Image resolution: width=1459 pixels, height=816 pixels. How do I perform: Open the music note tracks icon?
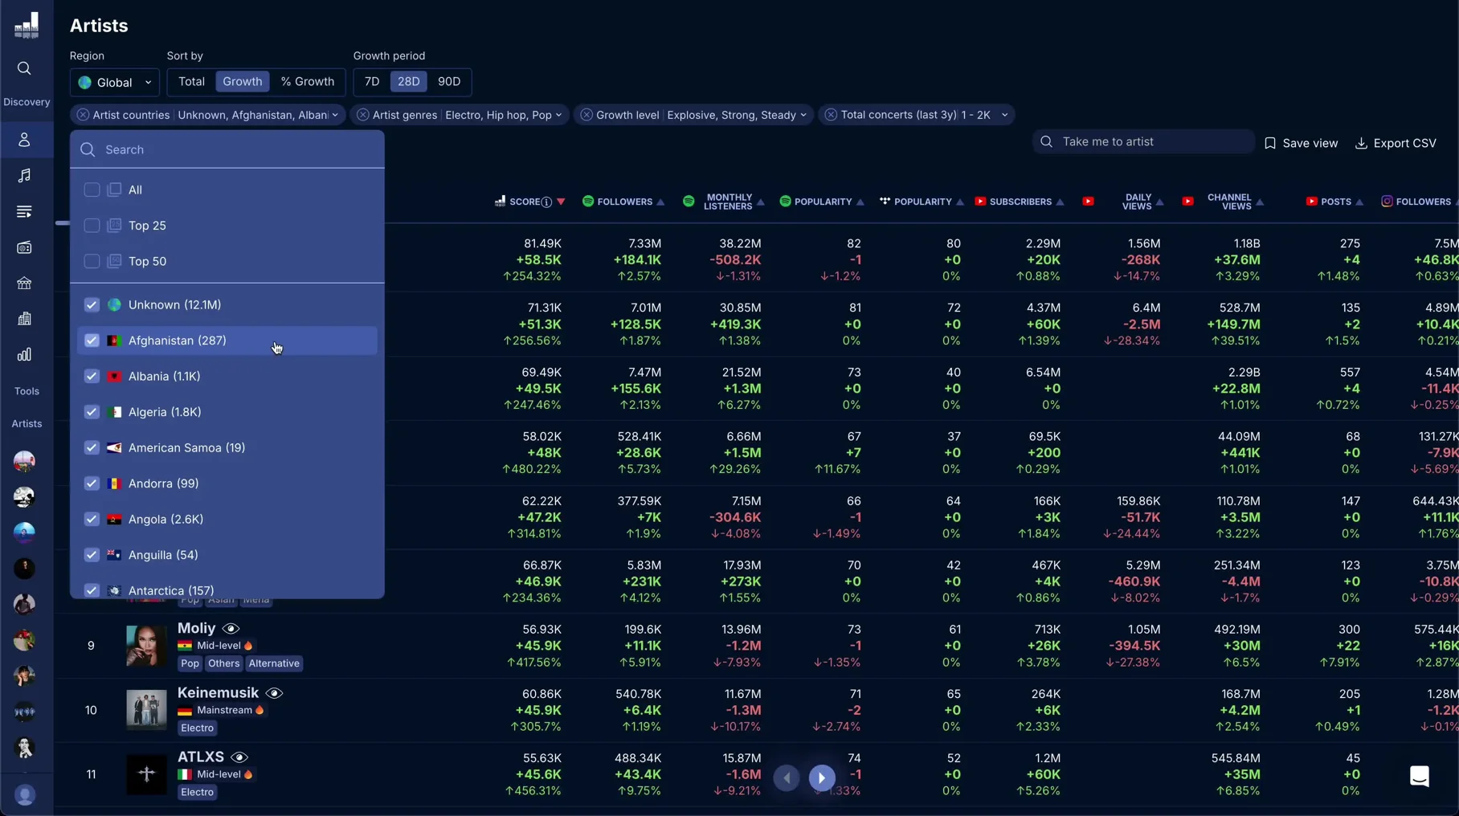click(x=24, y=176)
